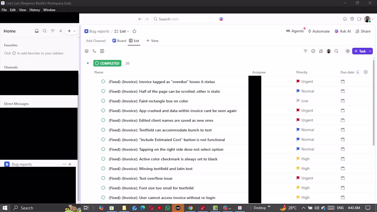377x212 pixels.
Task: Click the sidebar filter icon
Action: pos(53,31)
